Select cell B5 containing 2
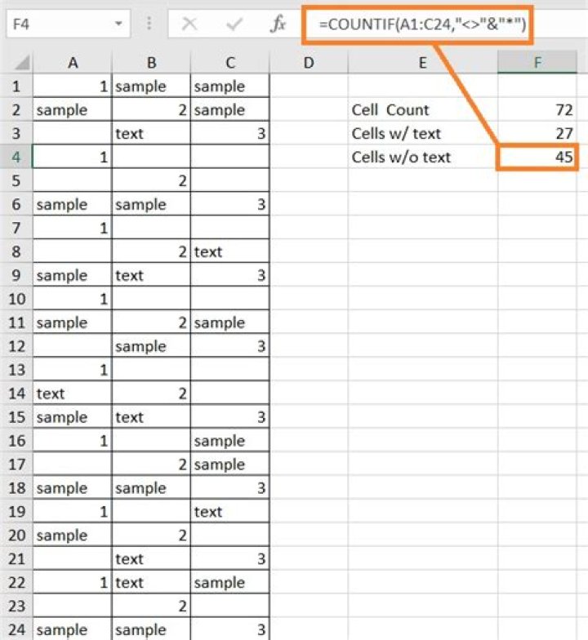The height and width of the screenshot is (640, 588). [151, 180]
